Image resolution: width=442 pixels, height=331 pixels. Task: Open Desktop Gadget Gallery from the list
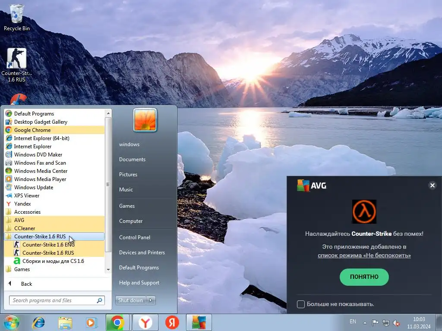tap(55, 122)
